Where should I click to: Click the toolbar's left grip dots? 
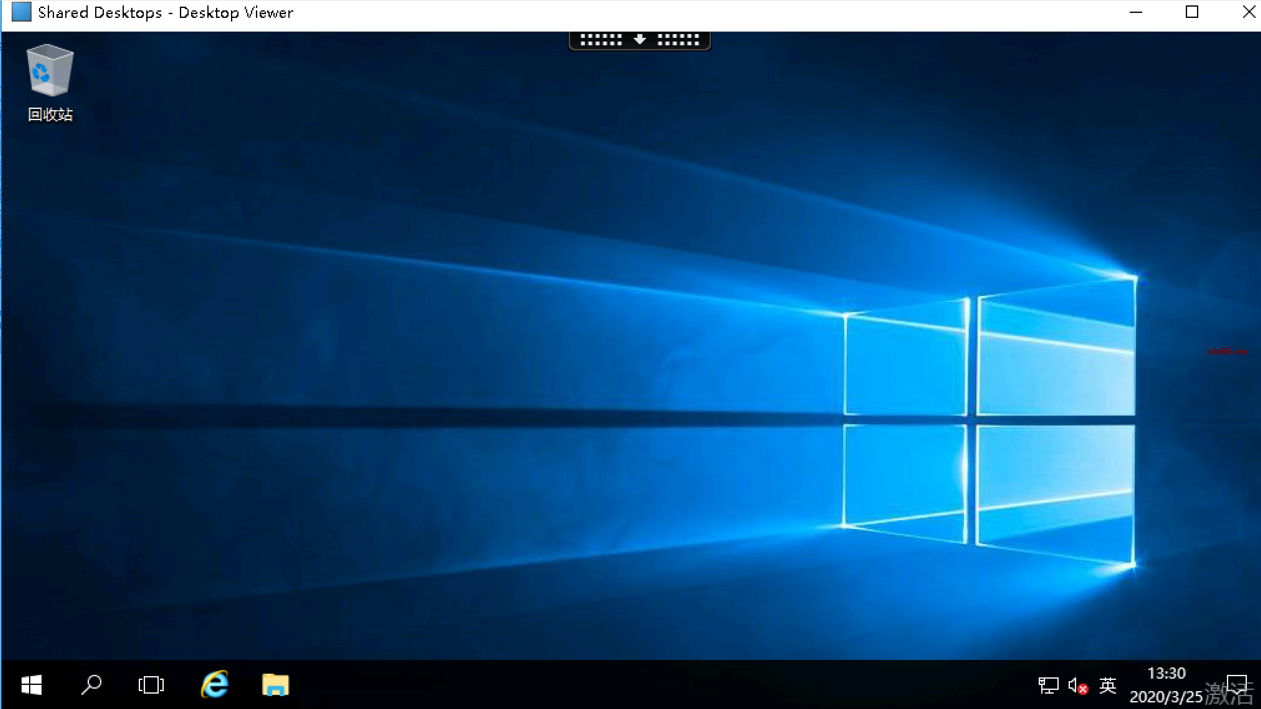[x=601, y=39]
